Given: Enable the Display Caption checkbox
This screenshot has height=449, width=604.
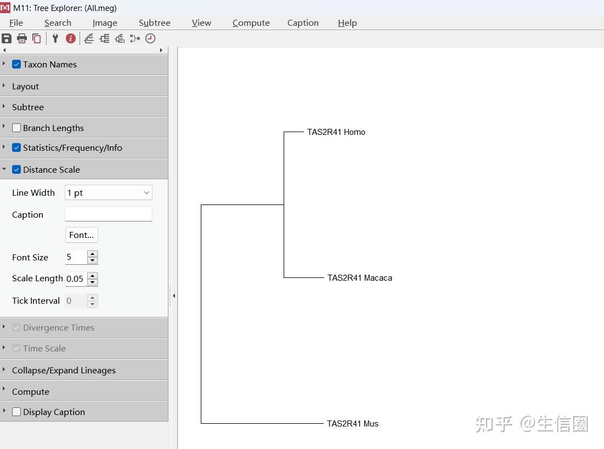Looking at the screenshot, I should tap(16, 412).
